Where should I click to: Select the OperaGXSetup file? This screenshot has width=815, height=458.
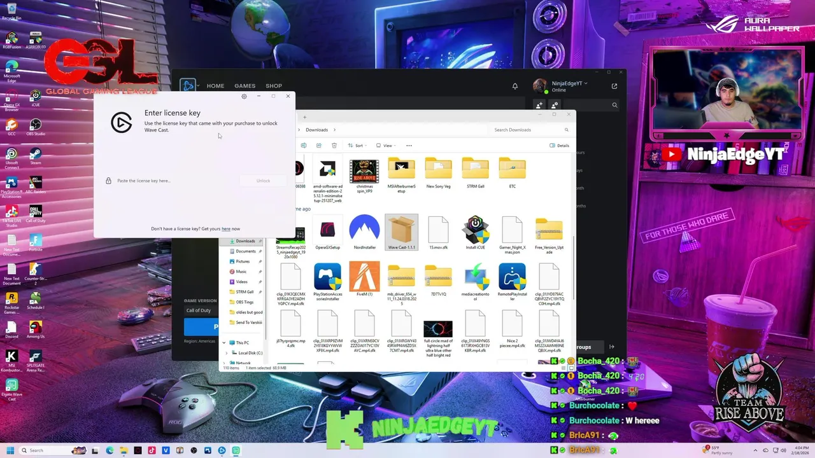point(327,233)
